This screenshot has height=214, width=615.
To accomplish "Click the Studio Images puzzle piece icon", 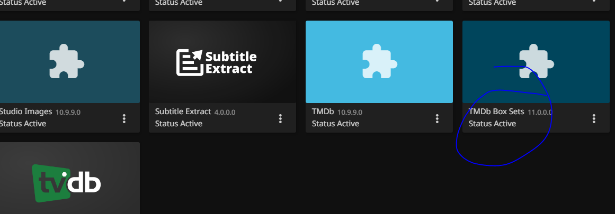I will [67, 61].
